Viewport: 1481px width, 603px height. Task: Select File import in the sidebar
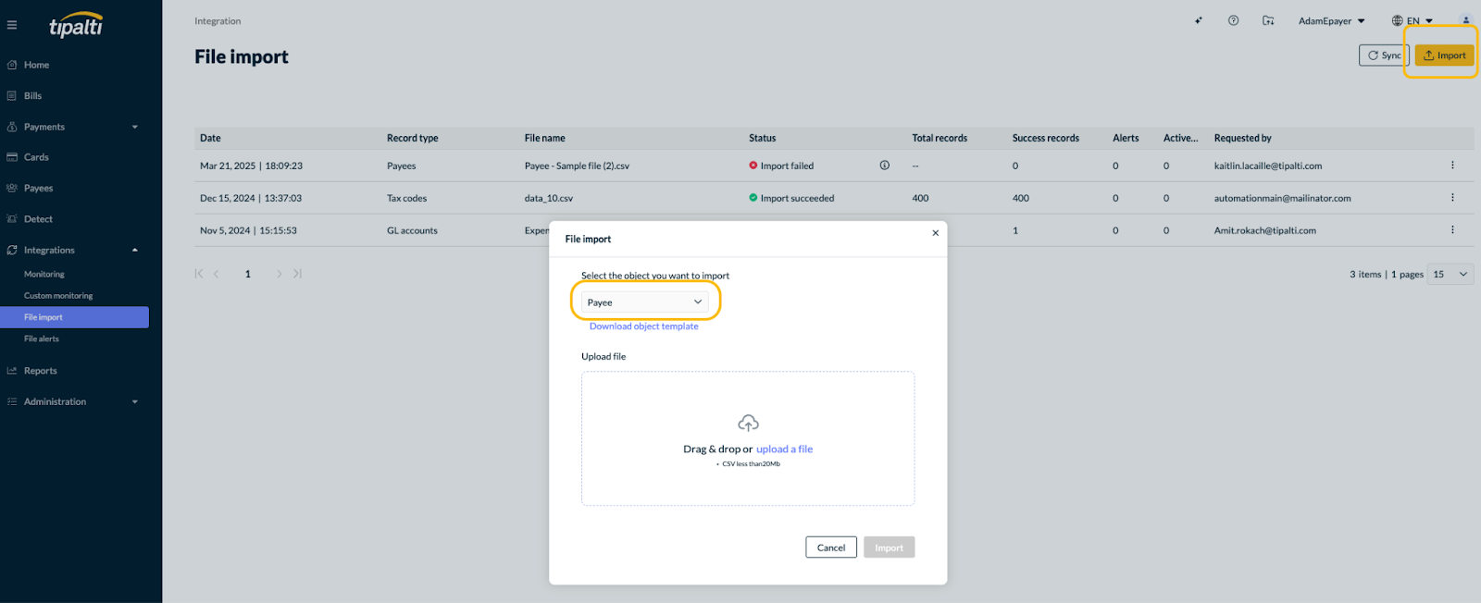(74, 317)
